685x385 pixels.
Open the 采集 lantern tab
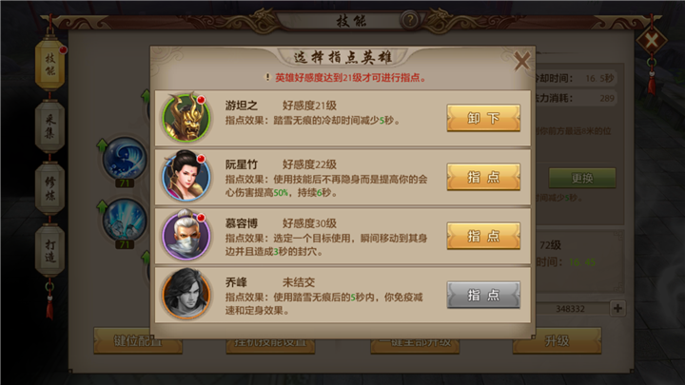pos(50,126)
